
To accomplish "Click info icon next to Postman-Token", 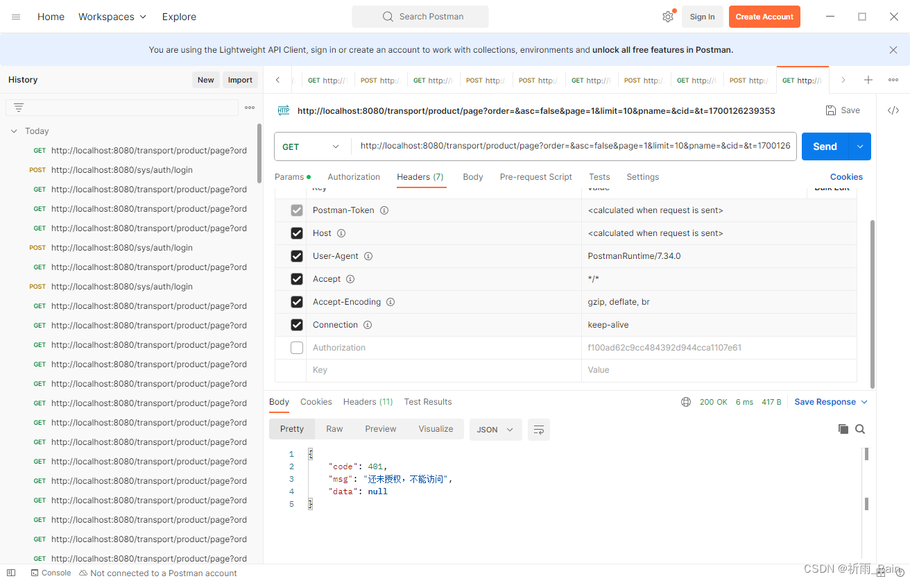I will 384,210.
